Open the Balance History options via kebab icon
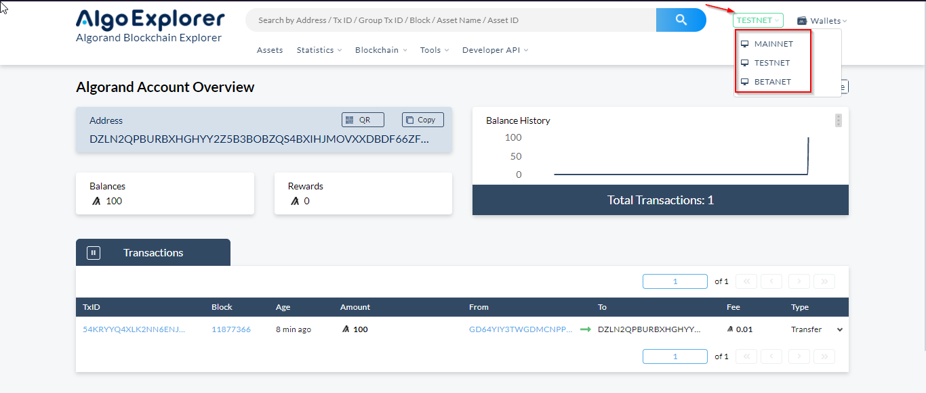The width and height of the screenshot is (926, 393). (x=838, y=120)
